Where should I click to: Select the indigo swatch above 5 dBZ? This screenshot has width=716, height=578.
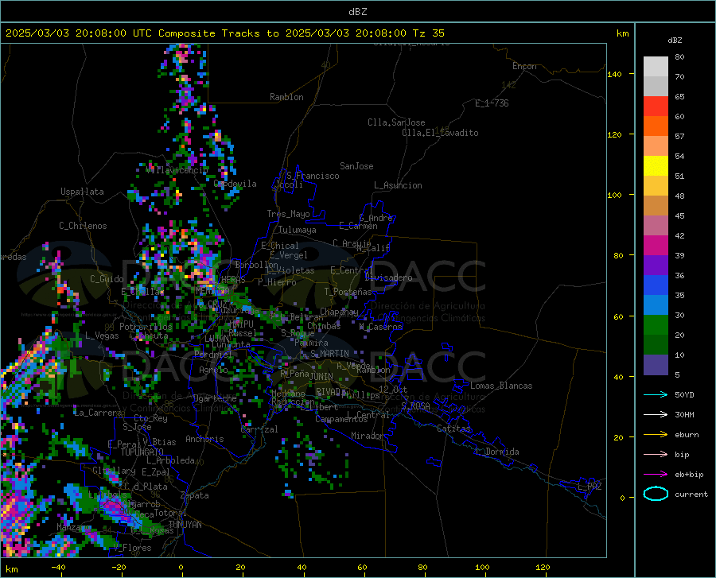coord(656,365)
